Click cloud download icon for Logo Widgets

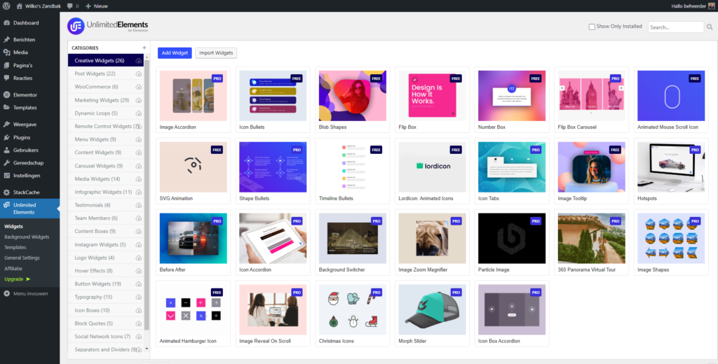coord(139,258)
